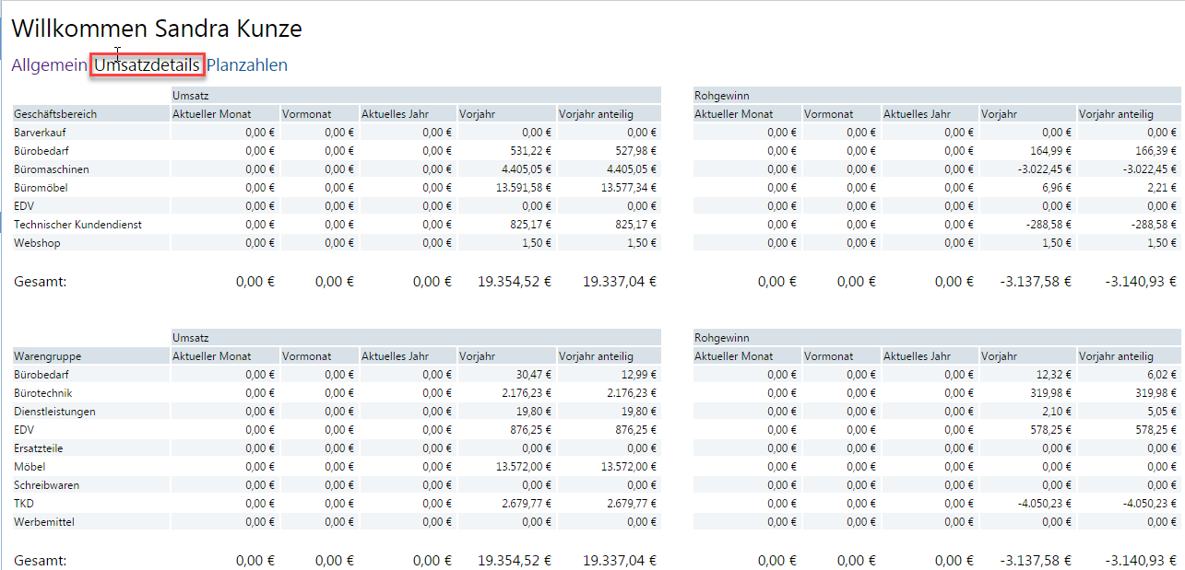Click the Geschäftsbereich column header
The height and width of the screenshot is (570, 1185).
55,114
